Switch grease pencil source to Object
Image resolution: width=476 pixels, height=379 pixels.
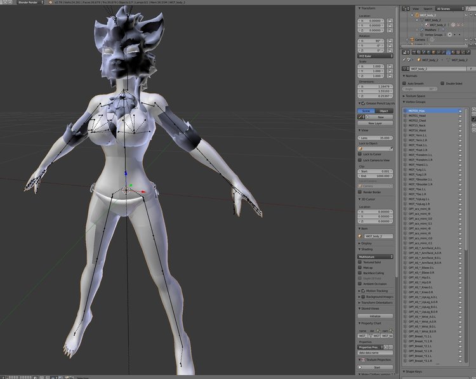[384, 111]
